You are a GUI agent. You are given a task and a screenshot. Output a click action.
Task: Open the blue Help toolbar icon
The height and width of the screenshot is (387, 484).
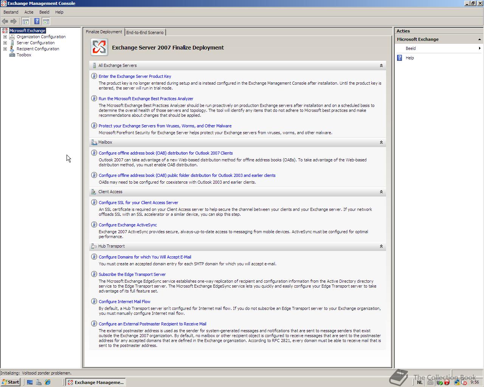click(37, 22)
